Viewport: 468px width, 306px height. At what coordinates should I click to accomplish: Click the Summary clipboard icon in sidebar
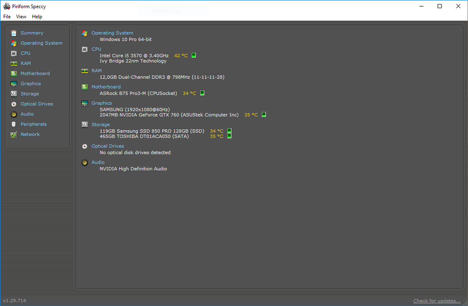(14, 33)
